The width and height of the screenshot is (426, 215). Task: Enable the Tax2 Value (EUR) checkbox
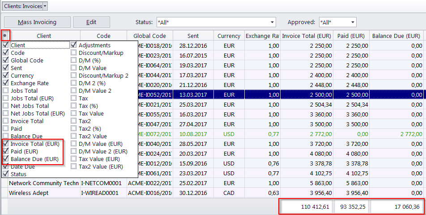(74, 166)
